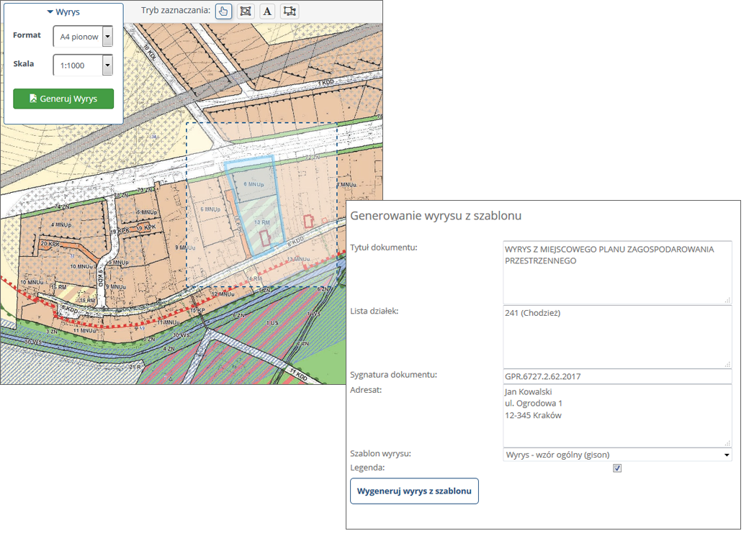Screen dimensions: 749x536
Task: Click the '13 RM' label on the map
Action: click(x=261, y=222)
